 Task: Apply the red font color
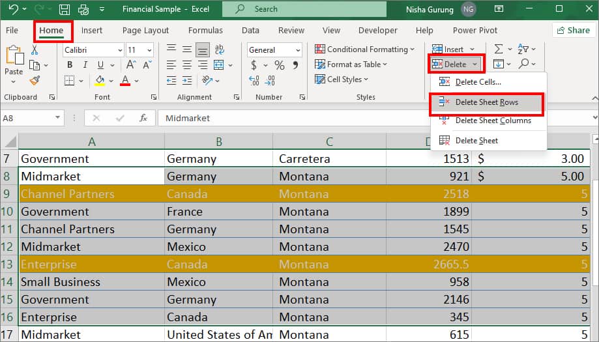[125, 81]
